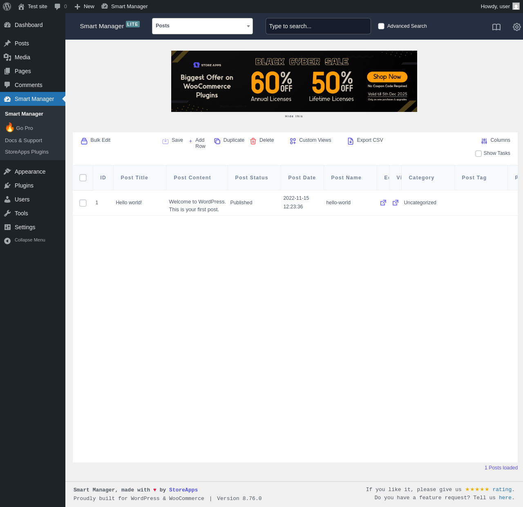Click the Hide this link under banner
523x507 pixels.
pyautogui.click(x=294, y=116)
